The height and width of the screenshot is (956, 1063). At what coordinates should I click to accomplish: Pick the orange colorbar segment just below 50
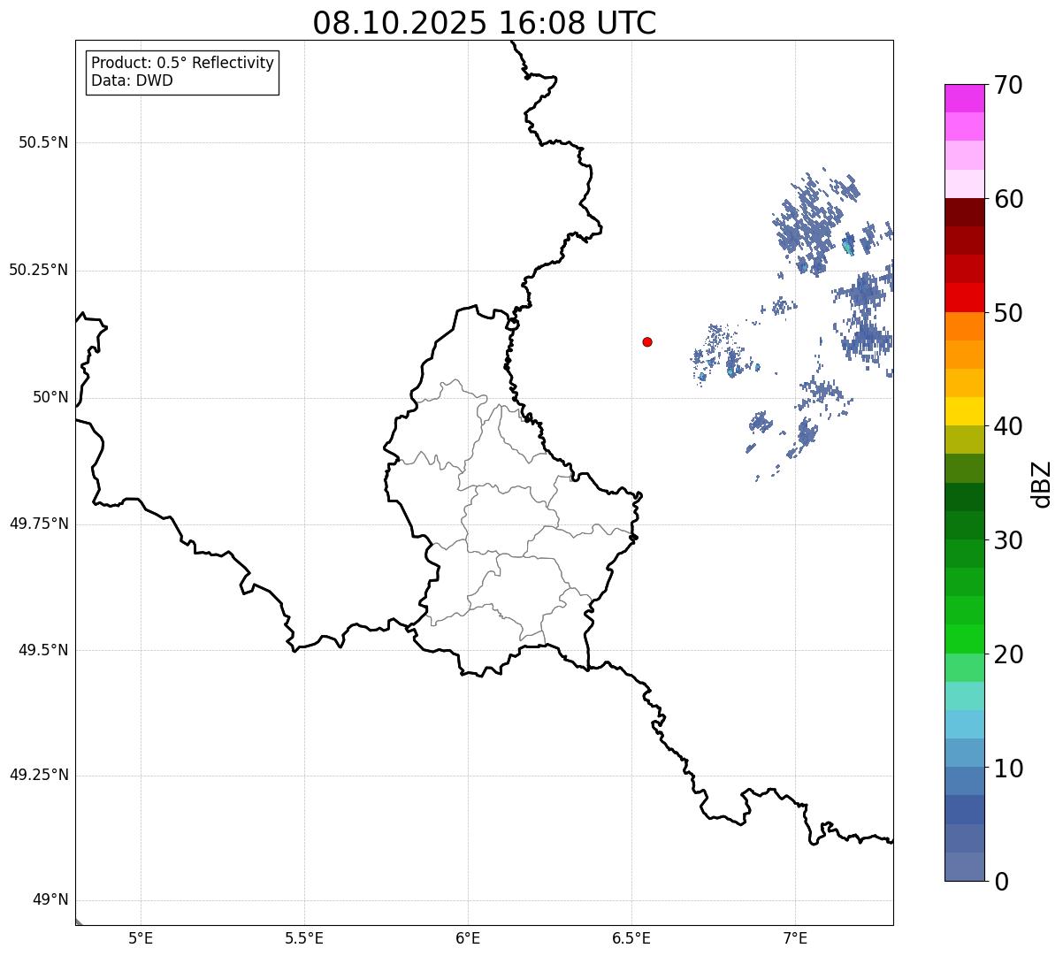(x=964, y=326)
